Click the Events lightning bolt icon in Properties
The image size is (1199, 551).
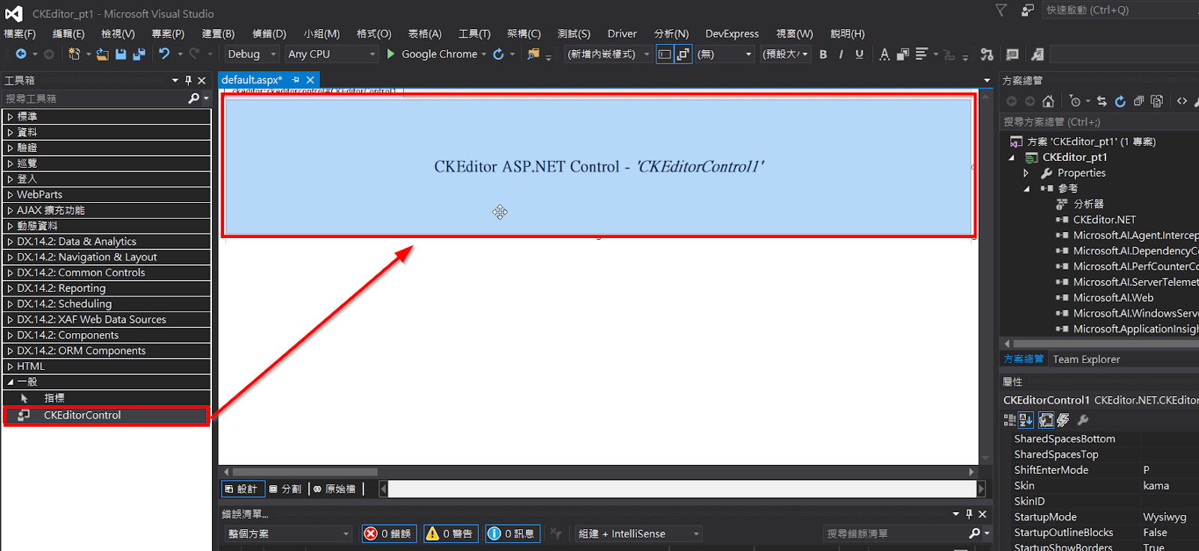[x=1063, y=420]
